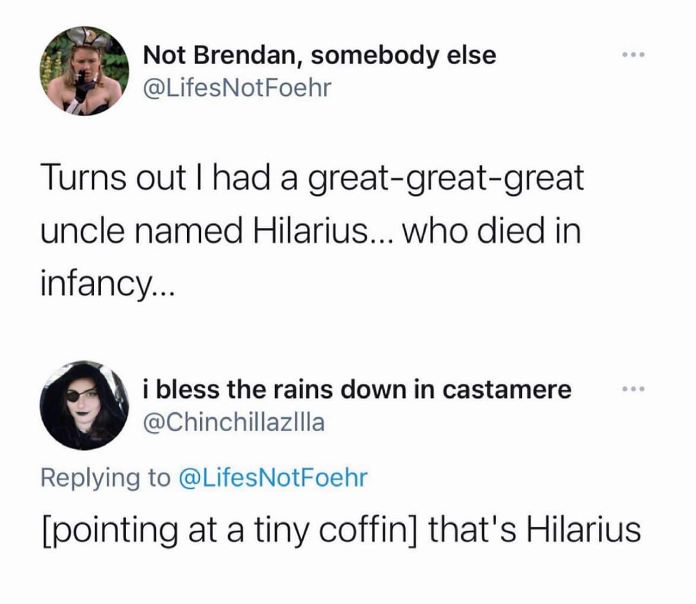This screenshot has height=604, width=696.
Task: Select the @Chinchillazllla handle in the reply
Action: 235,424
